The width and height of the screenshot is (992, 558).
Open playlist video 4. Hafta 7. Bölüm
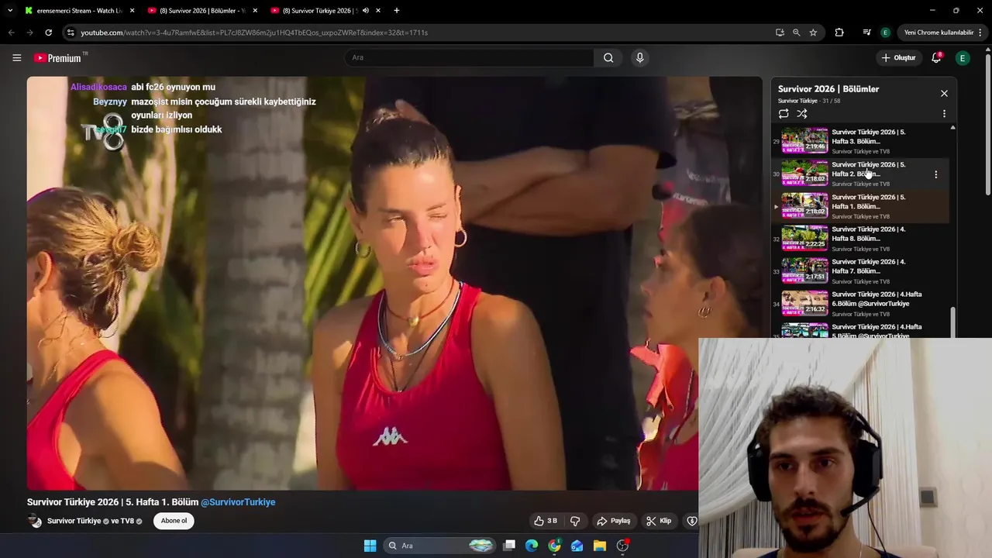coord(860,271)
